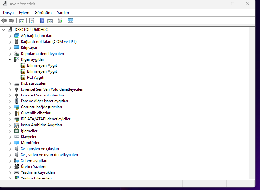Select the Monitörler label
260x190 pixels.
click(x=30, y=143)
